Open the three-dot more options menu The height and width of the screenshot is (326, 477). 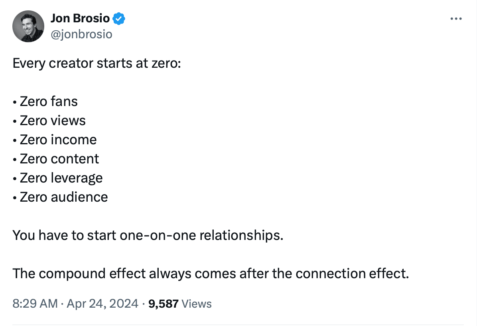click(x=455, y=19)
